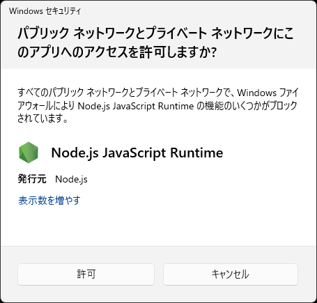This screenshot has width=317, height=303.
Task: Click the first line of the bold heading question
Action: [155, 33]
